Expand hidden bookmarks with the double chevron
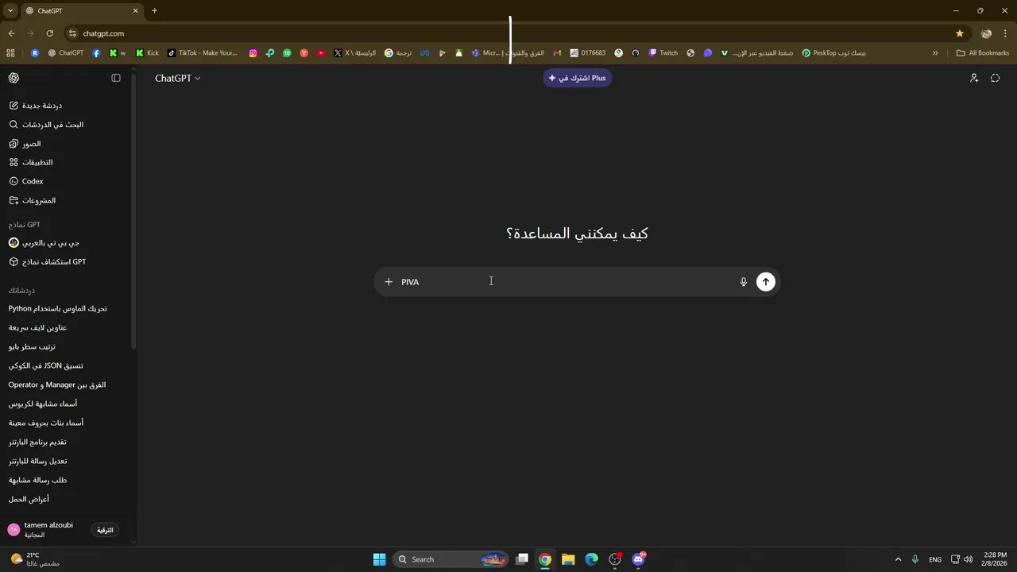This screenshot has height=572, width=1017. (935, 53)
